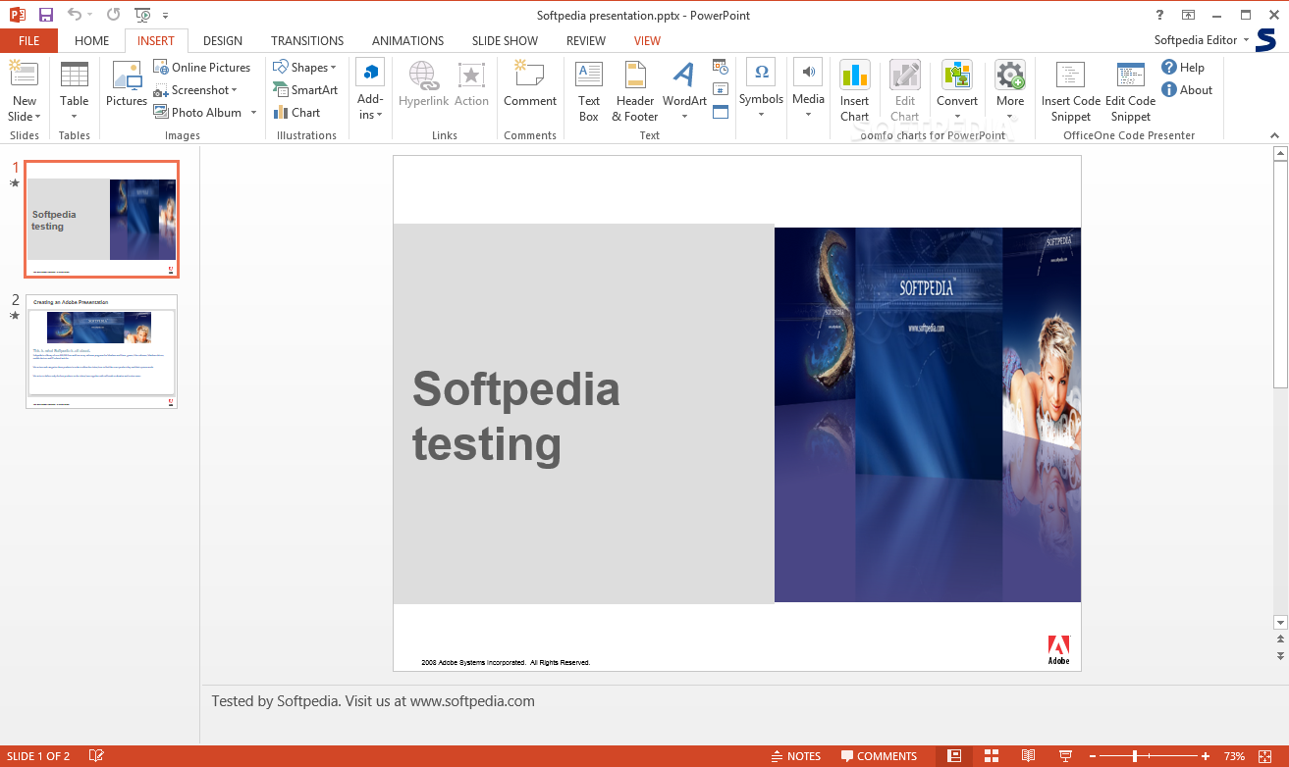Image resolution: width=1289 pixels, height=767 pixels.
Task: Switch to the REVIEW tab
Action: 586,41
